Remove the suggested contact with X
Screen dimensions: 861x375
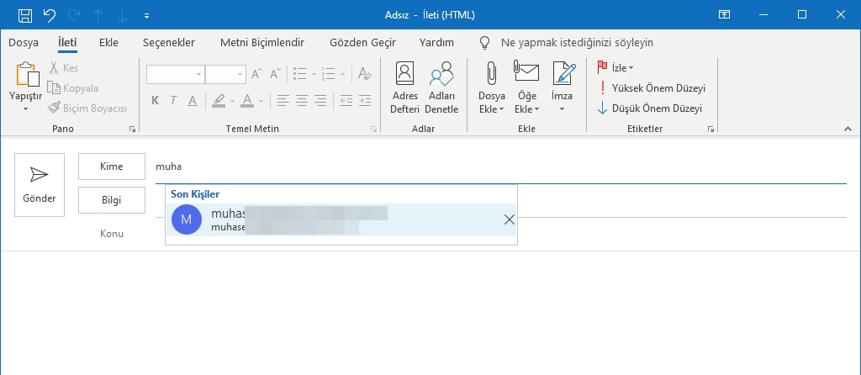(x=509, y=219)
